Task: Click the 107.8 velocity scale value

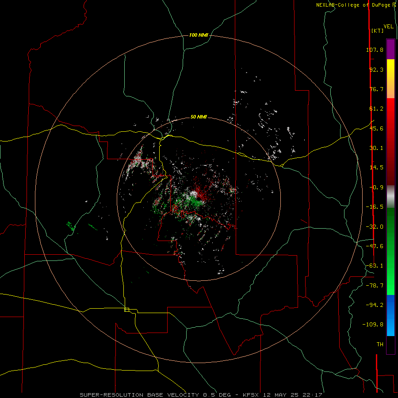Action: (375, 50)
